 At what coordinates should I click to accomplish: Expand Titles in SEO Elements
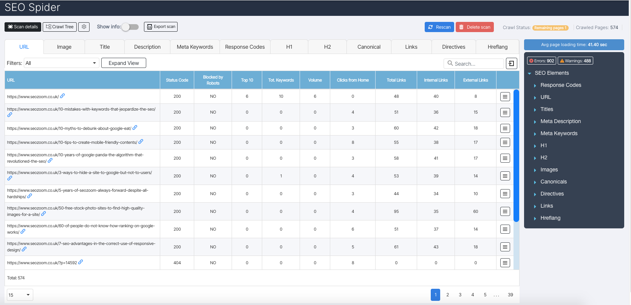click(535, 110)
